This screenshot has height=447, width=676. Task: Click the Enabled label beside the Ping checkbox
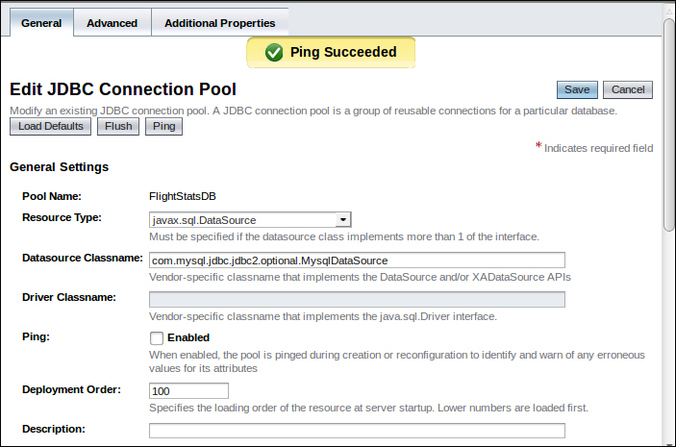click(x=188, y=338)
